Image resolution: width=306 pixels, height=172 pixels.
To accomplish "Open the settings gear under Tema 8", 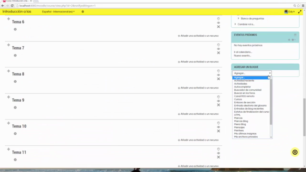I will [x=15, y=82].
